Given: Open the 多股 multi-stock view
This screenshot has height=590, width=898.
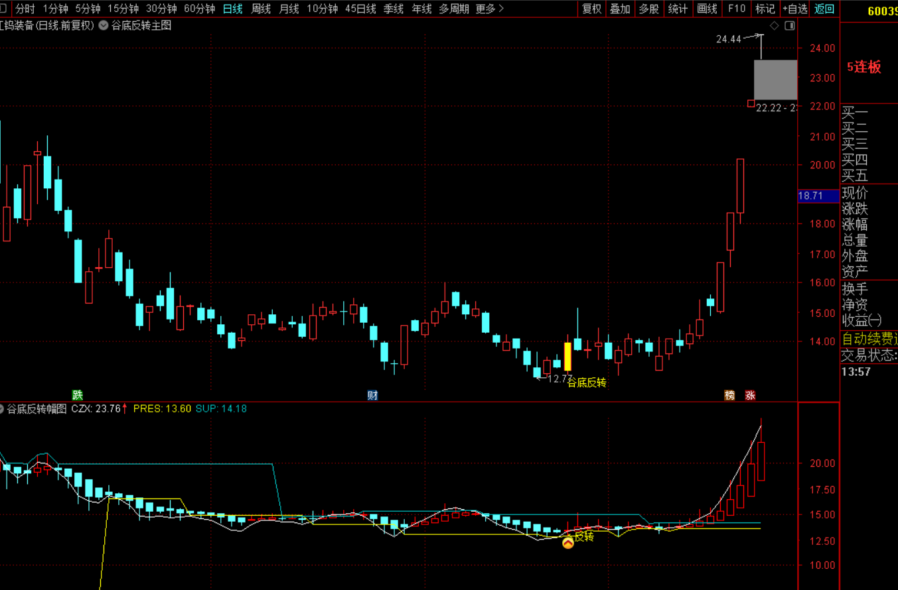Looking at the screenshot, I should 648,9.
